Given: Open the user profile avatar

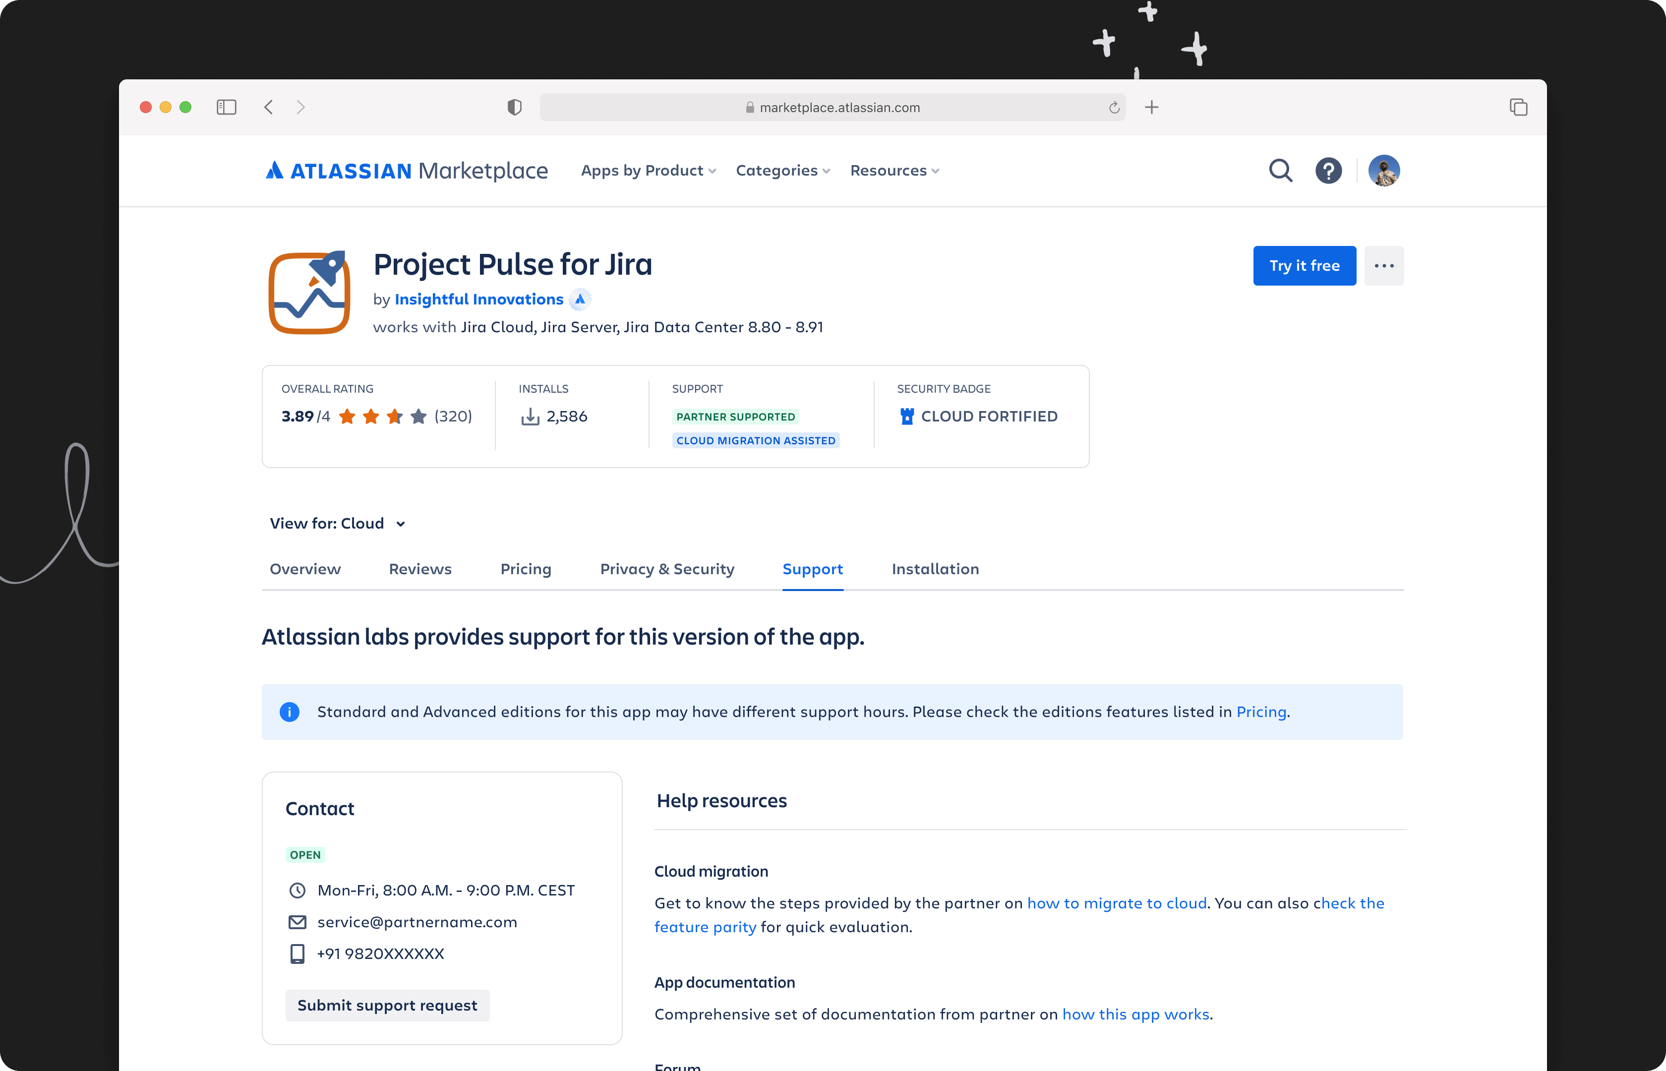Looking at the screenshot, I should click(1384, 171).
